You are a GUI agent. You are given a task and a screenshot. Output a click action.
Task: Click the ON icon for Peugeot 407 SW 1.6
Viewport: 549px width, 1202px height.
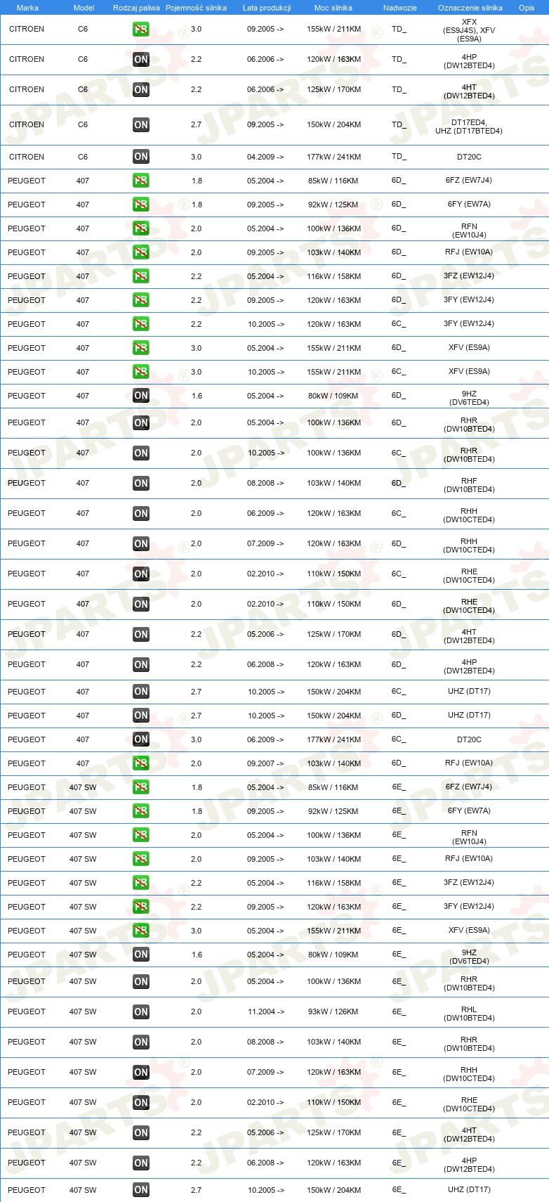click(141, 955)
